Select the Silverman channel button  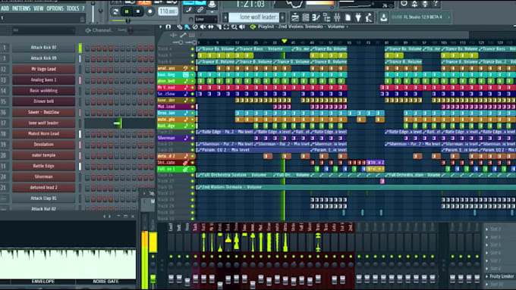coord(43,176)
